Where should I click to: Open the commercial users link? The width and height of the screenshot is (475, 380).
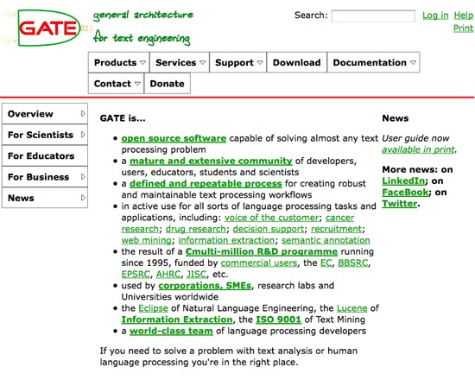point(259,263)
